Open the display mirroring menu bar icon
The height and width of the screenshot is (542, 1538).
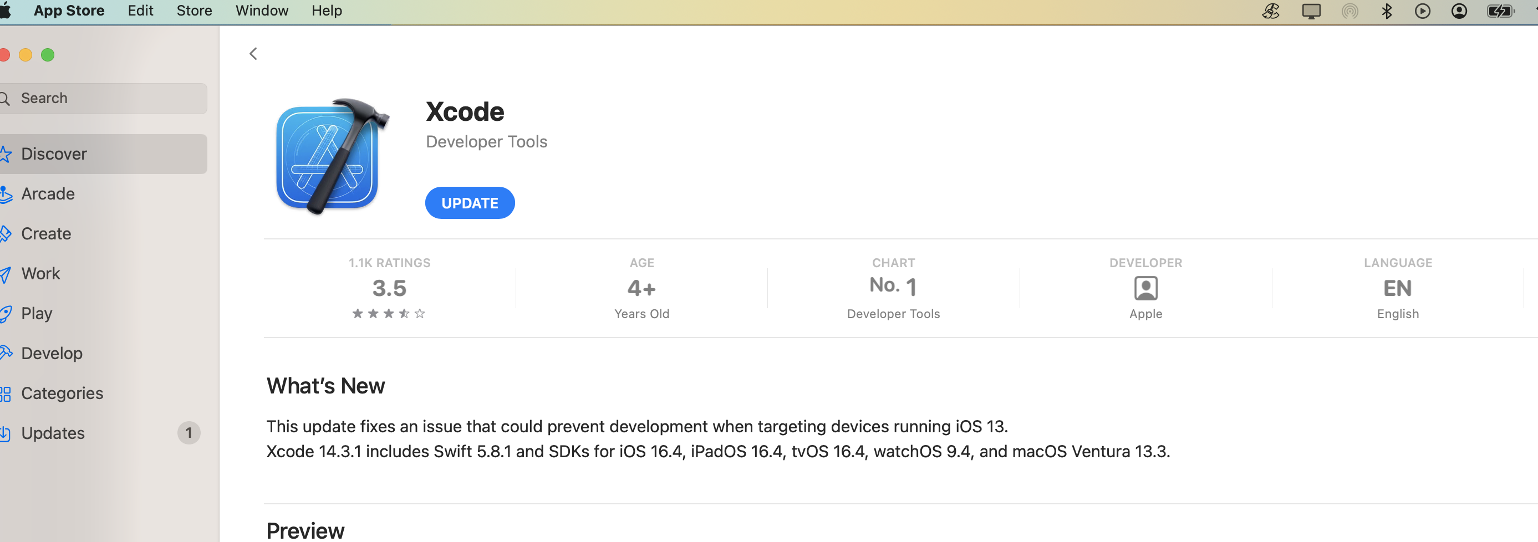pyautogui.click(x=1311, y=11)
